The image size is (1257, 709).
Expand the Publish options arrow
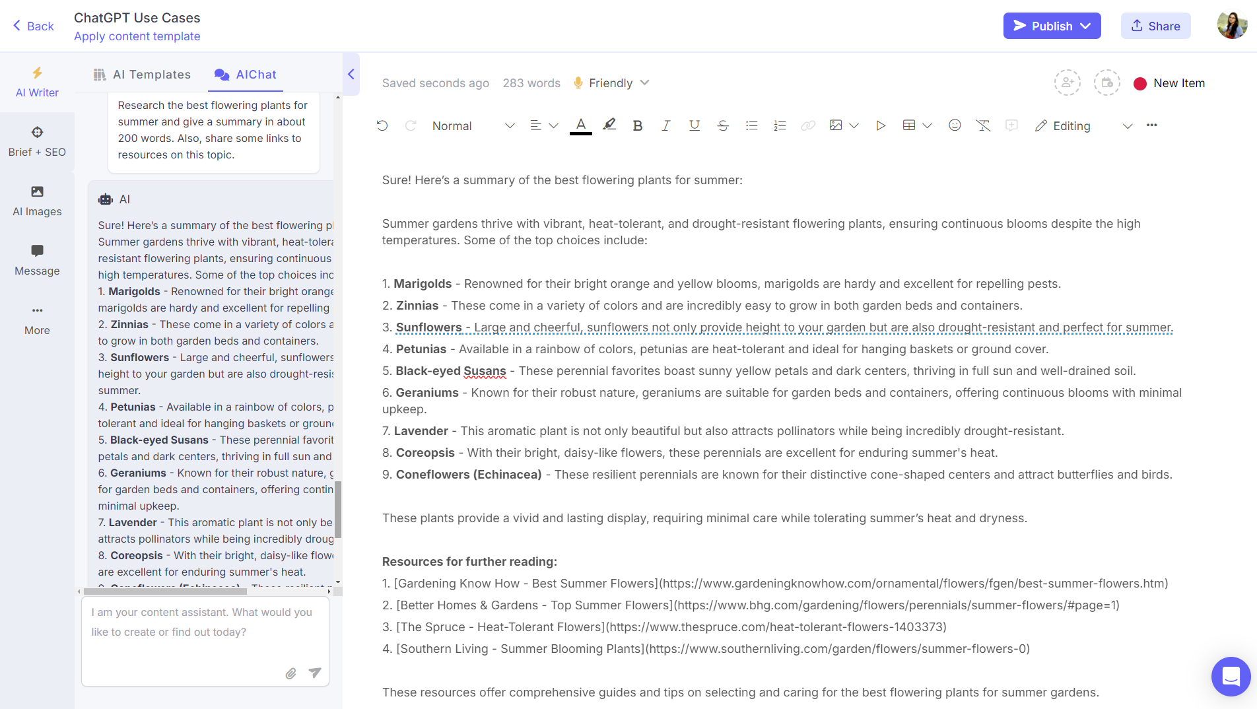click(1086, 26)
